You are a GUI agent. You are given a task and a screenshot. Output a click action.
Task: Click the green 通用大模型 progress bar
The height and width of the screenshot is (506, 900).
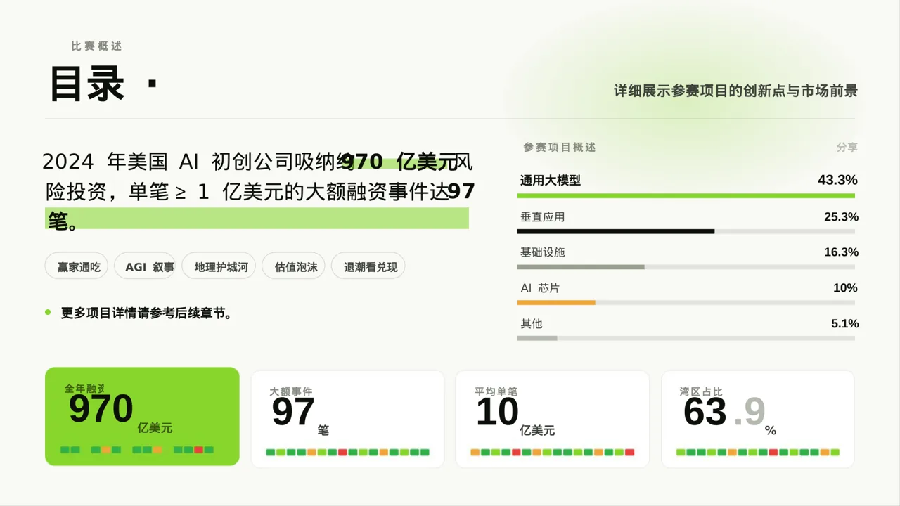686,195
